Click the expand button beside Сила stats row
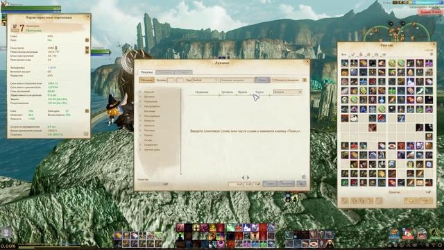 pyautogui.click(x=87, y=111)
